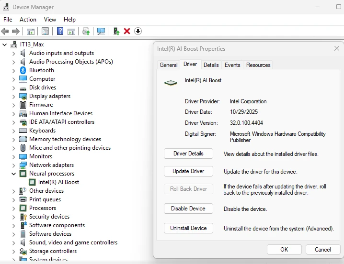The image size is (344, 264).
Task: Toggle the Show/Hide Console Tree icon
Action: coord(31,32)
